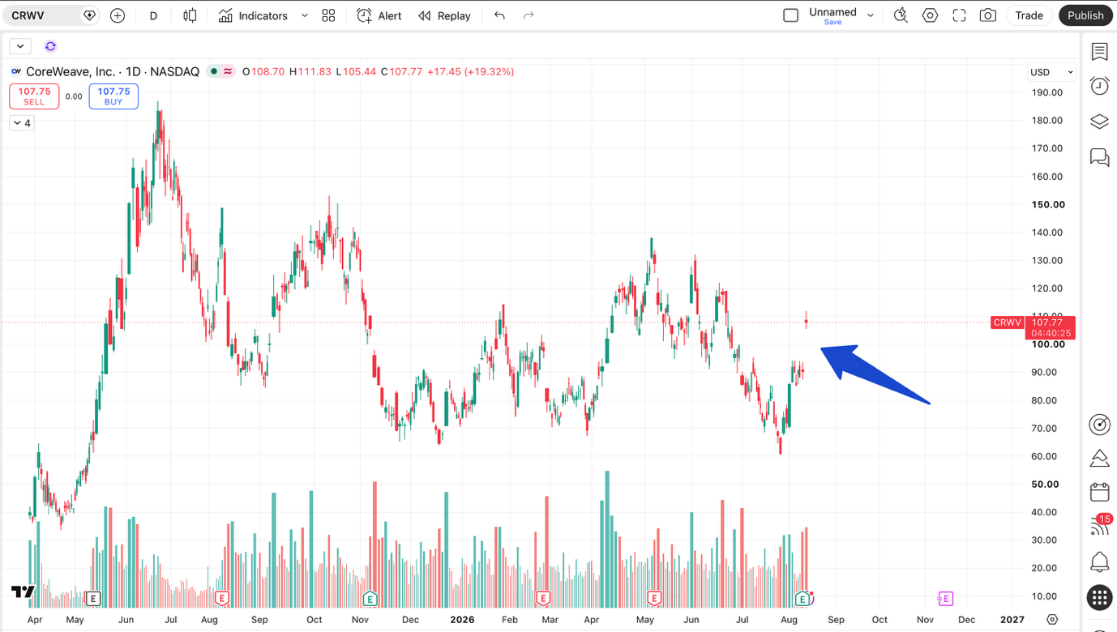
Task: Open the notifications bell in the right sidebar
Action: click(1100, 562)
